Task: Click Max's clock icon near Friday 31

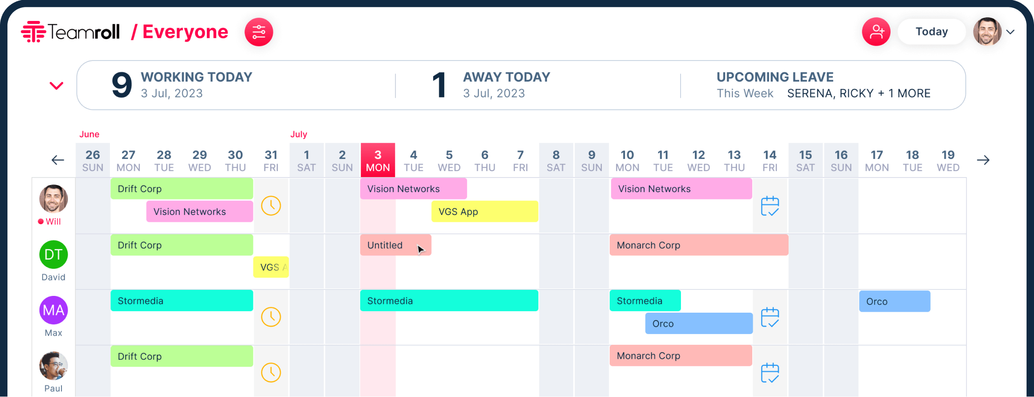Action: point(271,317)
